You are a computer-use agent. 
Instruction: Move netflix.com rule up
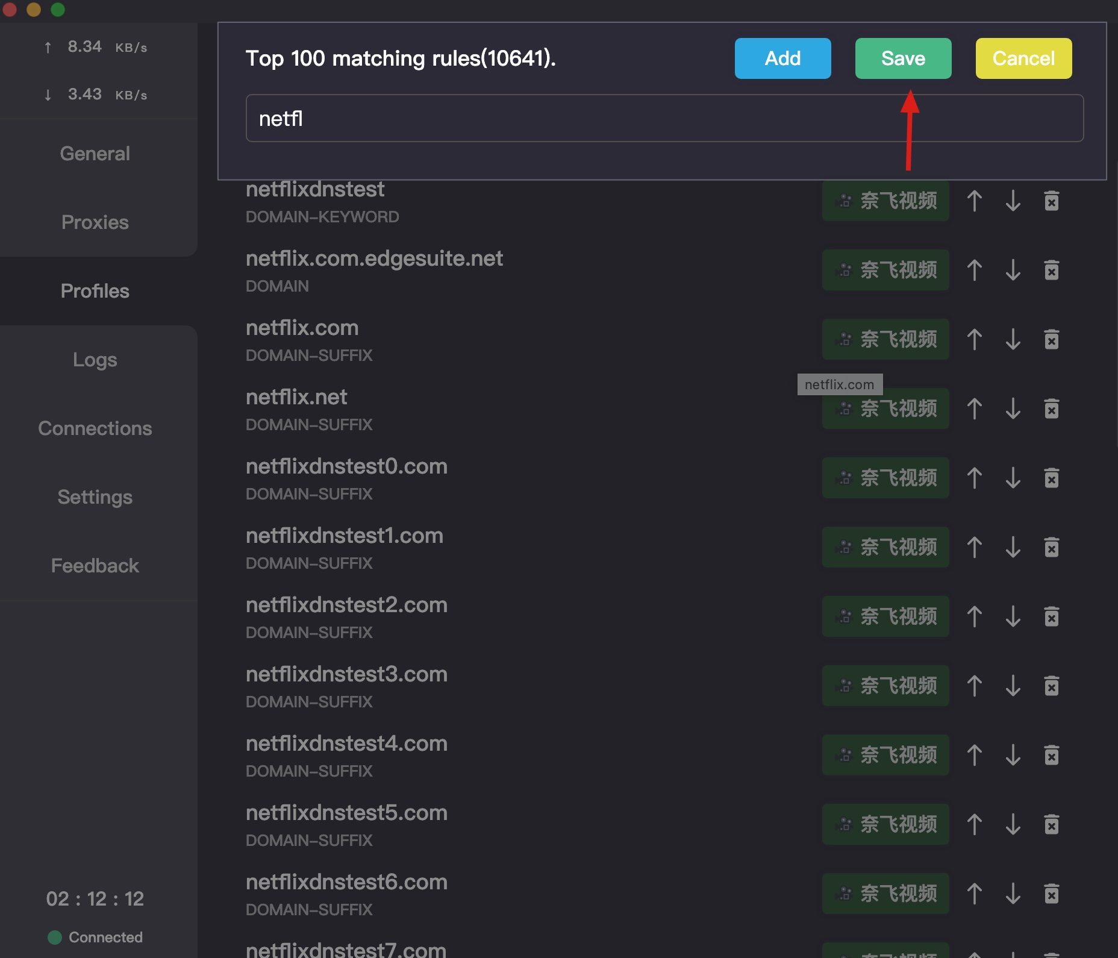tap(975, 339)
